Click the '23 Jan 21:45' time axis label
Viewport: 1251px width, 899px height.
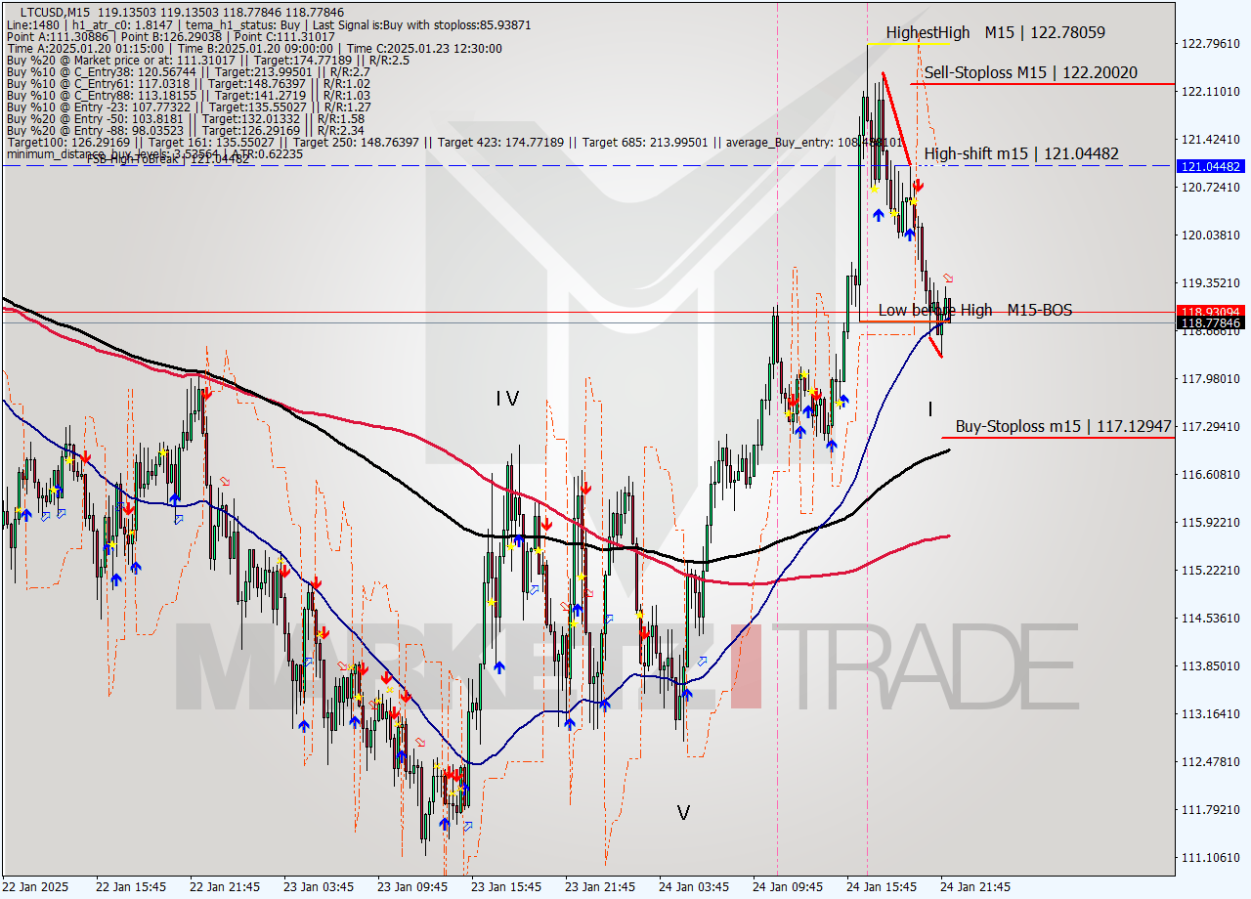tap(600, 886)
